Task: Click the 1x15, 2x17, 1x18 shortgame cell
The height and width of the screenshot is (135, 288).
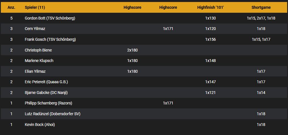Action: click(261, 18)
